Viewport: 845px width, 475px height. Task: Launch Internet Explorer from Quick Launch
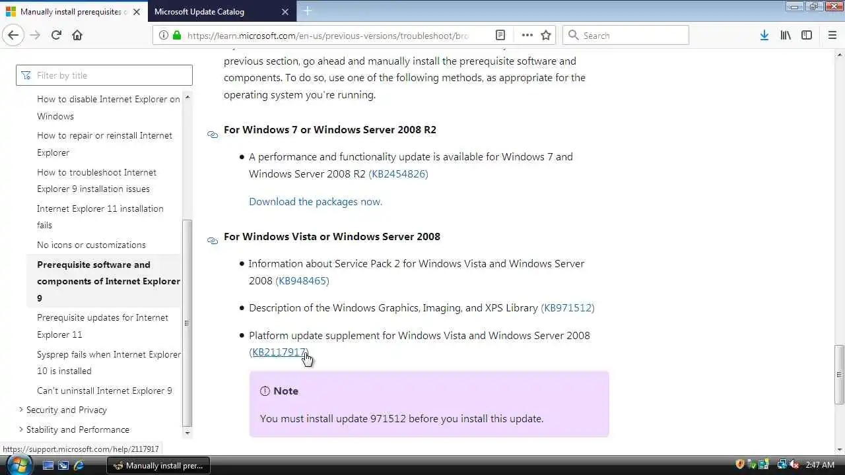[79, 465]
